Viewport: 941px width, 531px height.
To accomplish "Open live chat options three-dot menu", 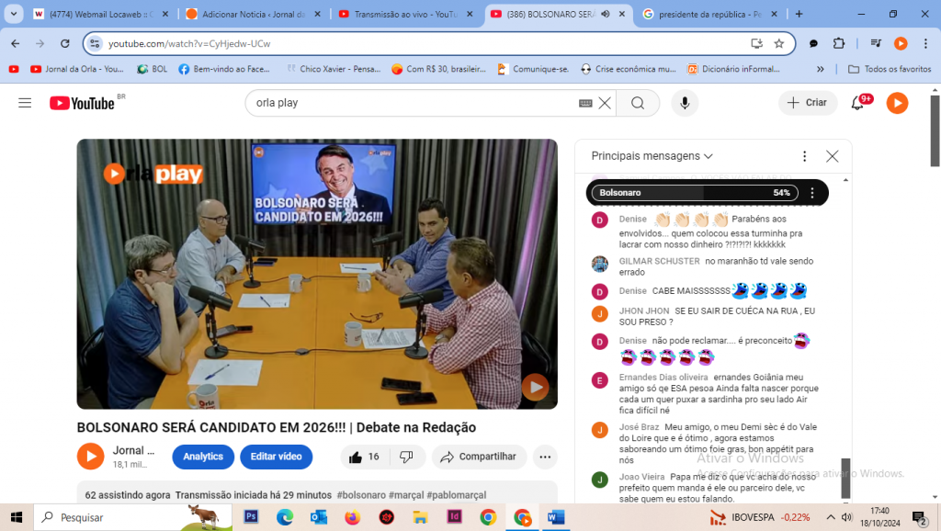I will (804, 156).
